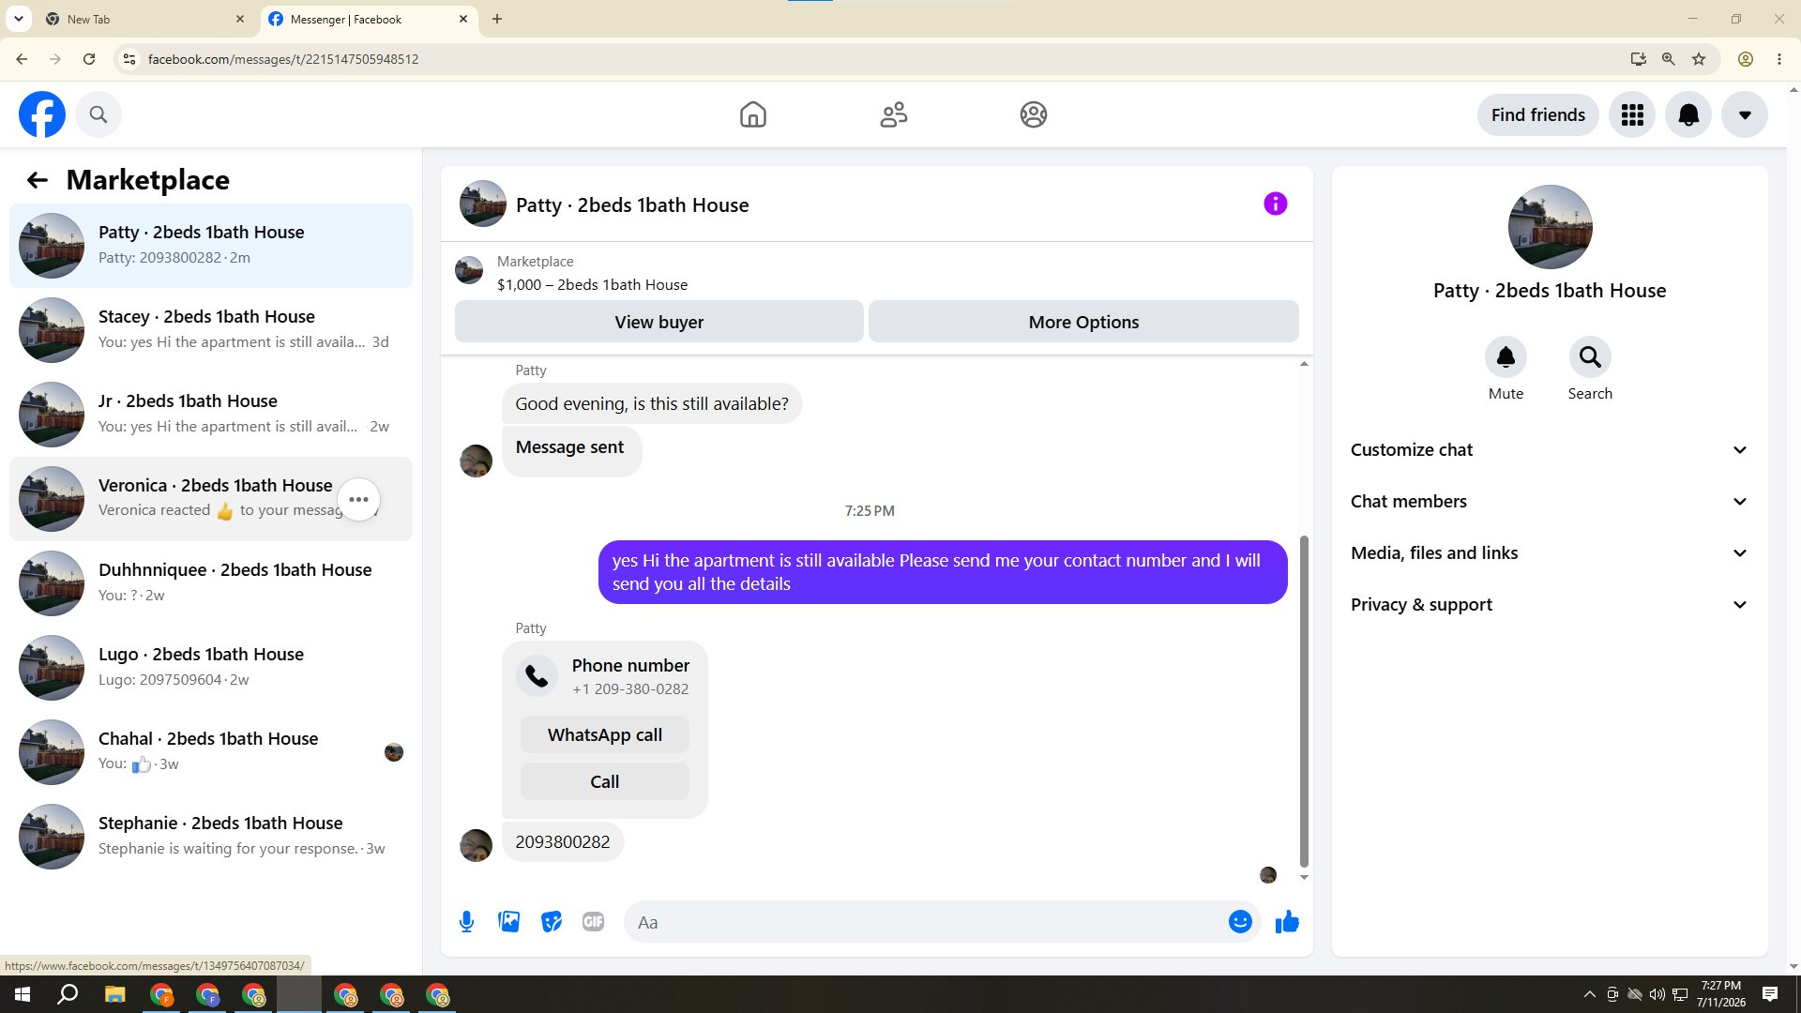The image size is (1801, 1013).
Task: Expand the Customize chat section
Action: click(1550, 450)
